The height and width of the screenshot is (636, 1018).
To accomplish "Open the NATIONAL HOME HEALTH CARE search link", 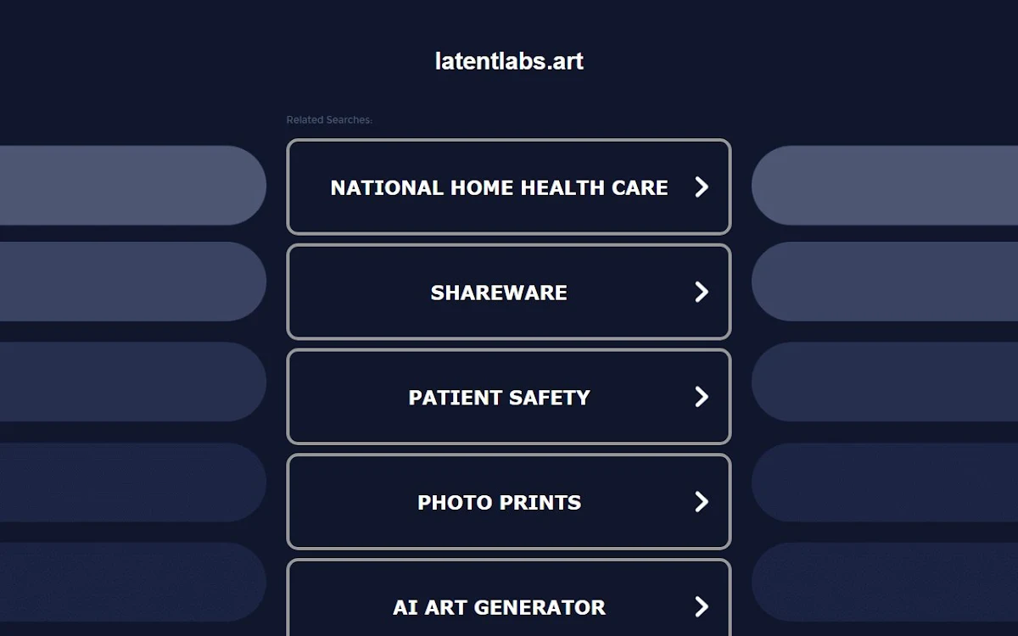I will point(509,187).
